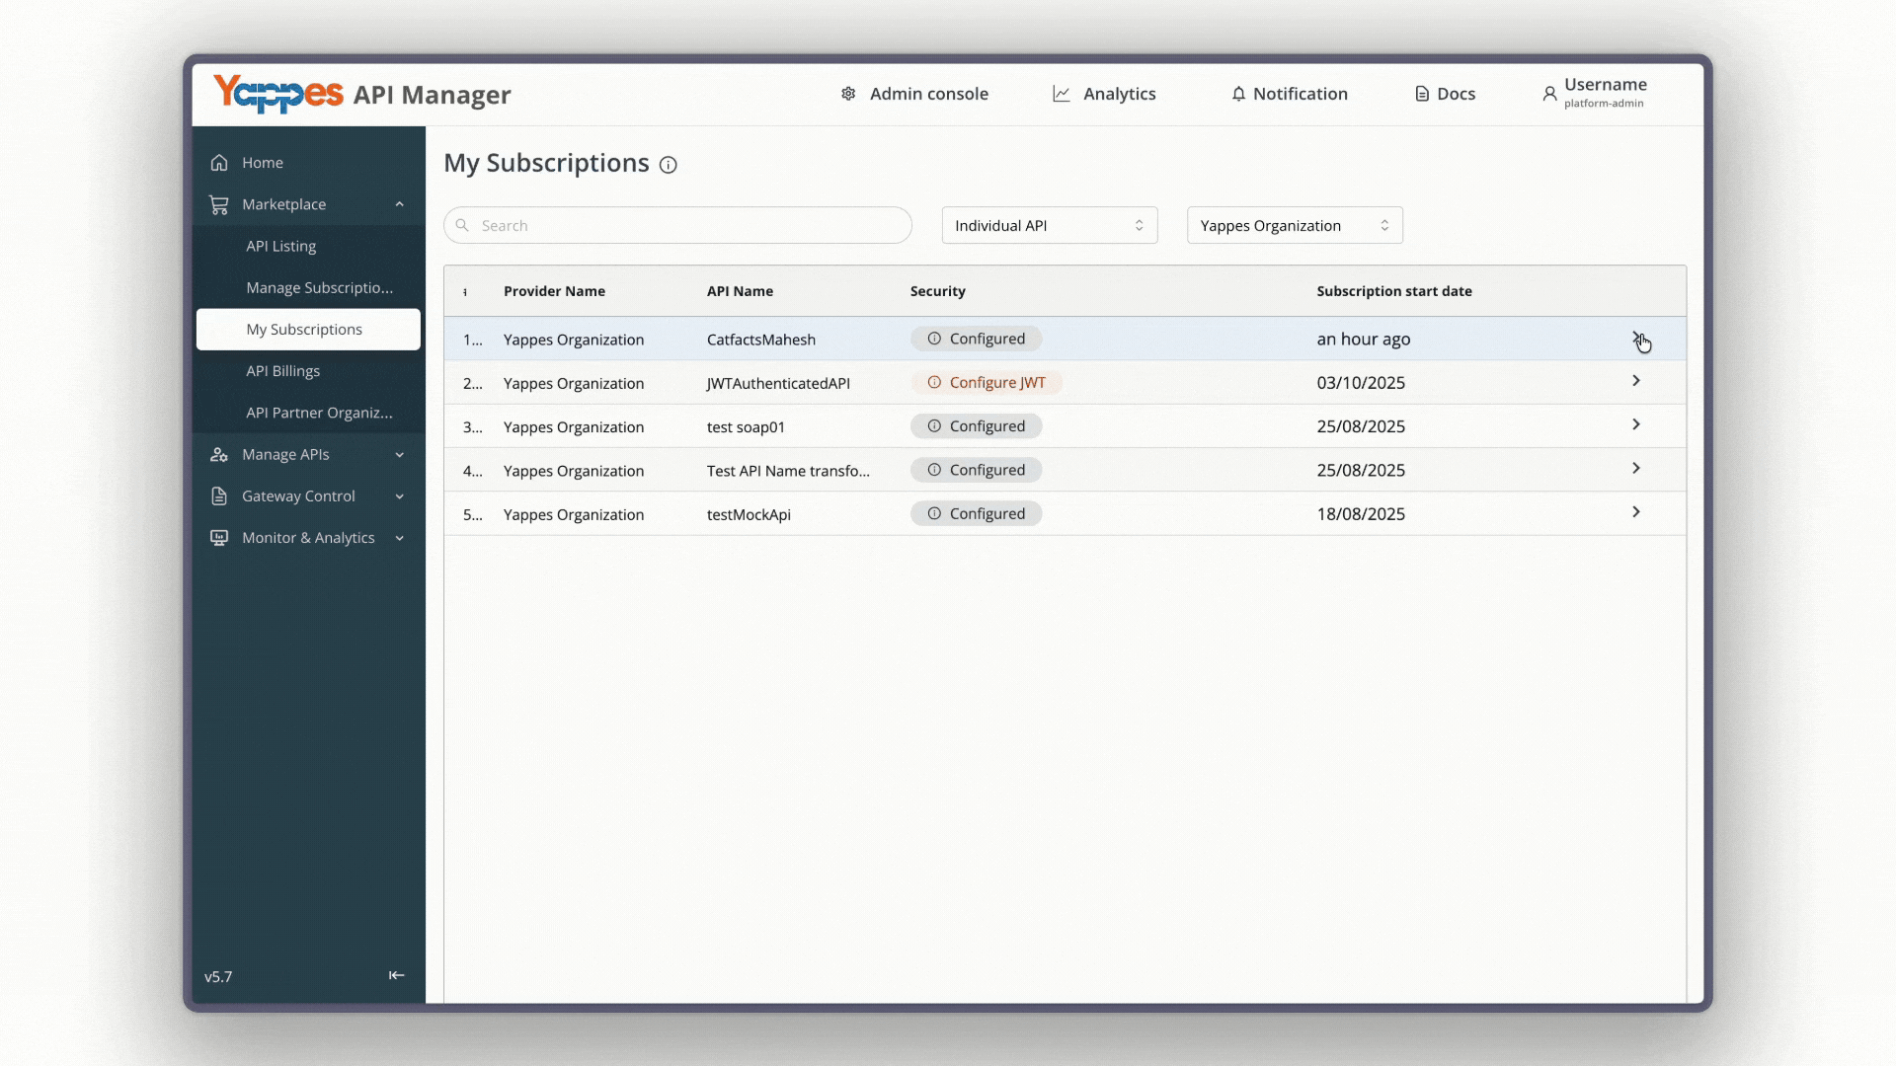The height and width of the screenshot is (1066, 1896).
Task: Click the 'an hour ago' date cell
Action: [1364, 339]
